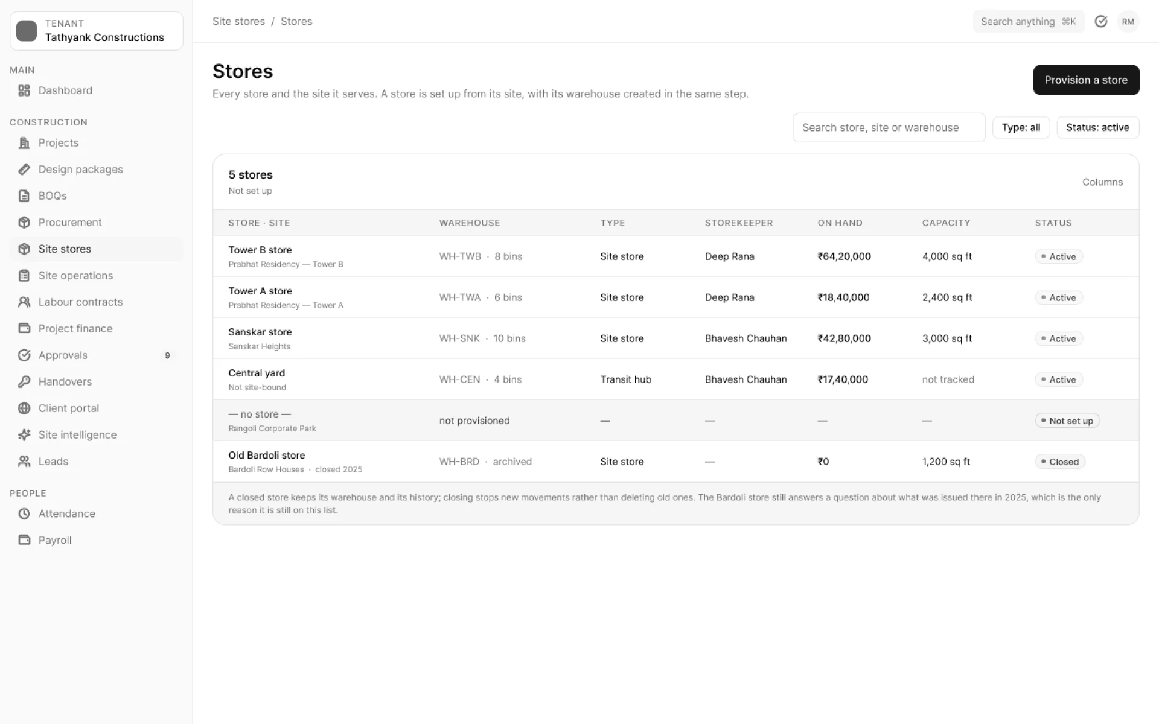Navigate to Project finance

[x=97, y=329]
